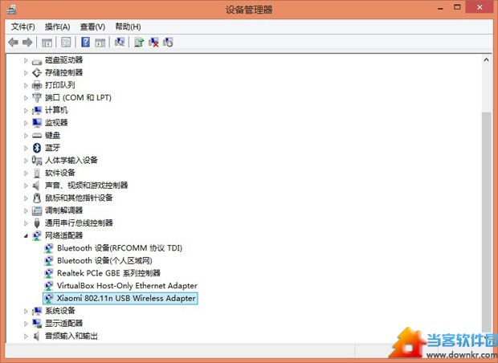Select the 计算机 text label
498x363 pixels.
point(56,110)
